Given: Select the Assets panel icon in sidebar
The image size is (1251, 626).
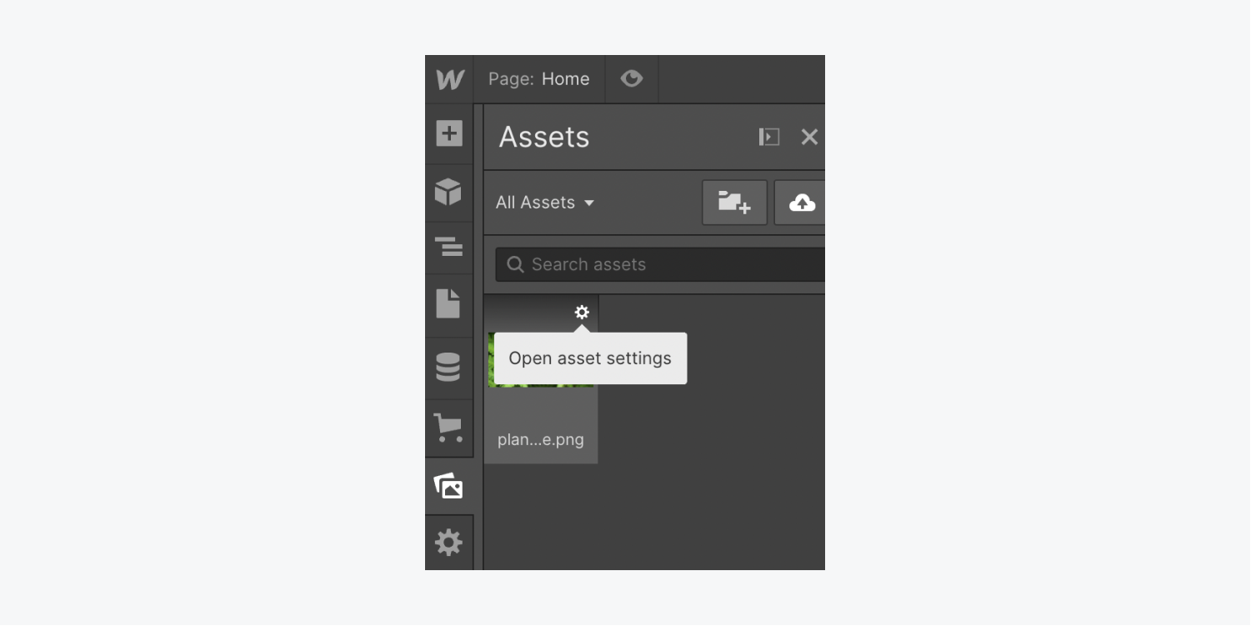Looking at the screenshot, I should click(x=449, y=486).
